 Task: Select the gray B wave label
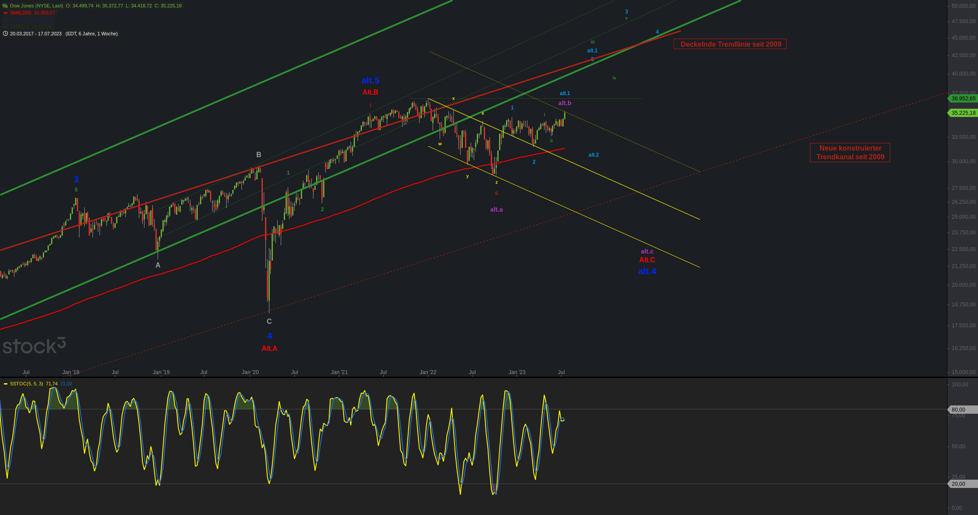coord(259,155)
